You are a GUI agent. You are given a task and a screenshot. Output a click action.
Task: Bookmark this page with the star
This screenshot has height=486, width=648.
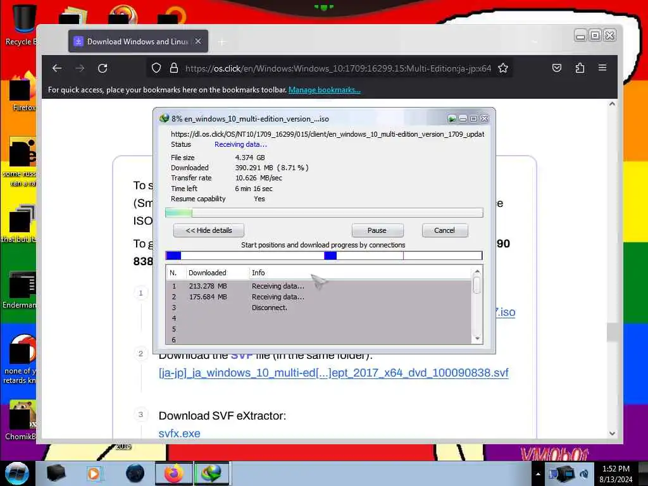(x=502, y=68)
